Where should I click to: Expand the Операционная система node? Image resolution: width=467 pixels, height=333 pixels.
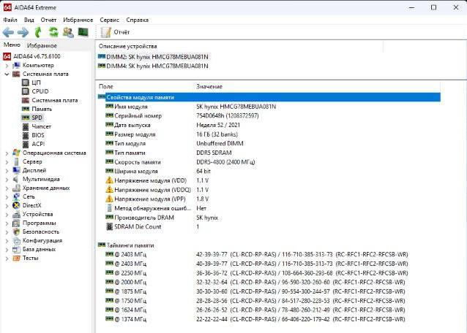(x=7, y=153)
